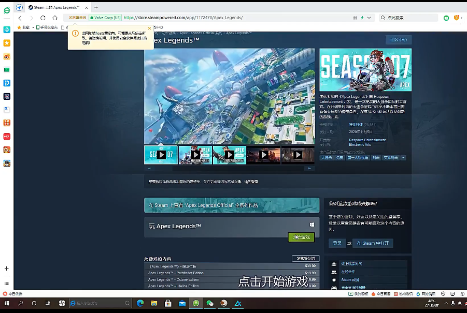Select the 第一人称视角 tag

coord(358,158)
